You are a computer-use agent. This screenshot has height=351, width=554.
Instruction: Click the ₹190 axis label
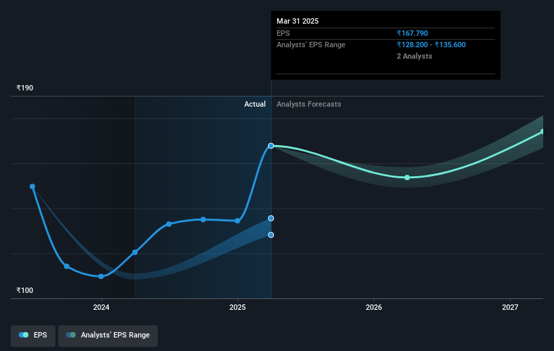point(25,88)
